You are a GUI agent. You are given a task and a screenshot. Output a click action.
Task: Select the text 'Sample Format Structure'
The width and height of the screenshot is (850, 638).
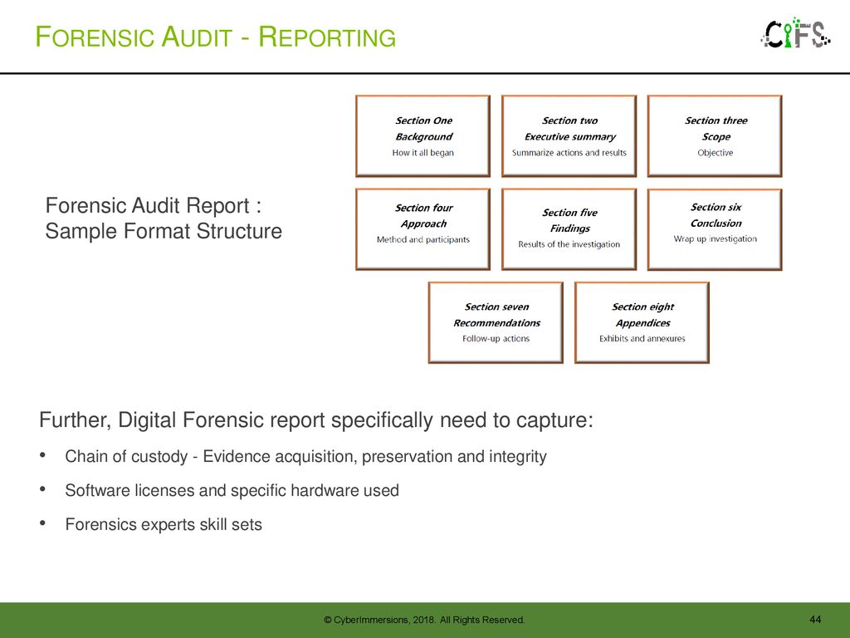click(x=164, y=231)
